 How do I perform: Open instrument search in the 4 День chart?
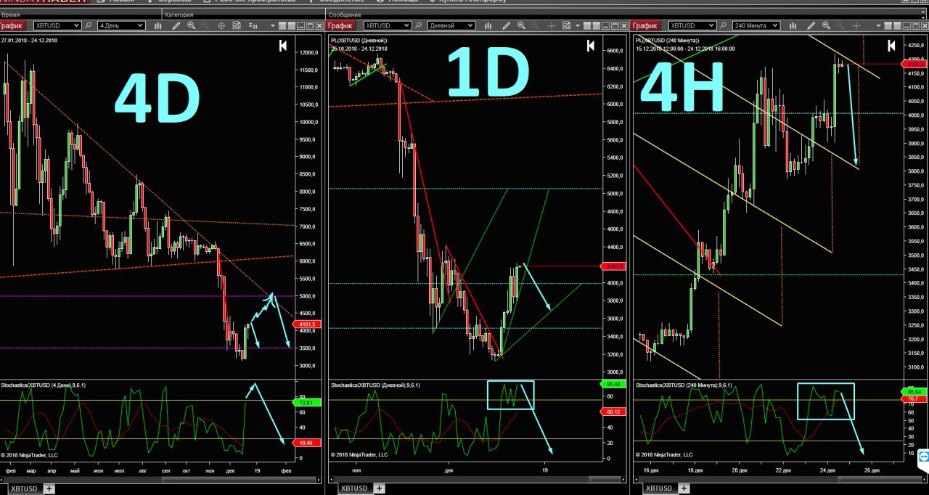88,25
